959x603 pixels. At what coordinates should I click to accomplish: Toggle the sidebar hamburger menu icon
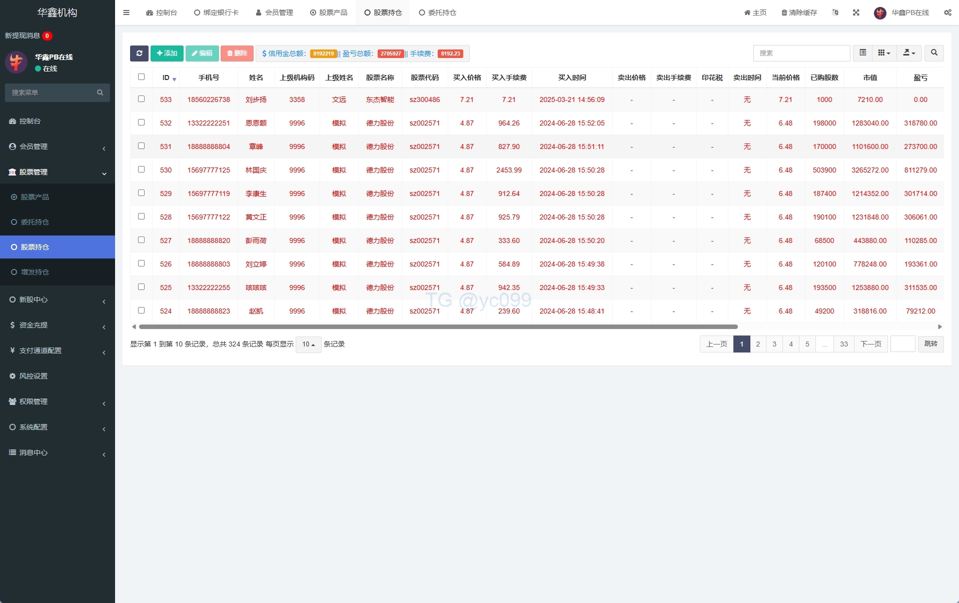point(127,12)
